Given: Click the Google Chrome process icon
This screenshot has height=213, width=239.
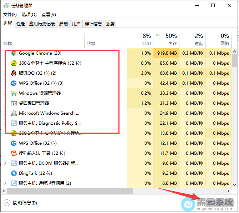Looking at the screenshot, I should 14,53.
